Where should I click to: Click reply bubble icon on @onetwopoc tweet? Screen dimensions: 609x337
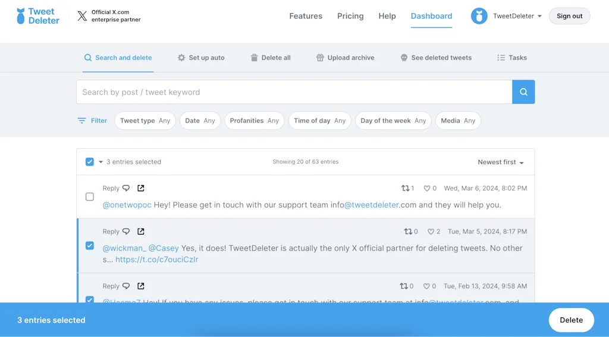click(x=126, y=188)
